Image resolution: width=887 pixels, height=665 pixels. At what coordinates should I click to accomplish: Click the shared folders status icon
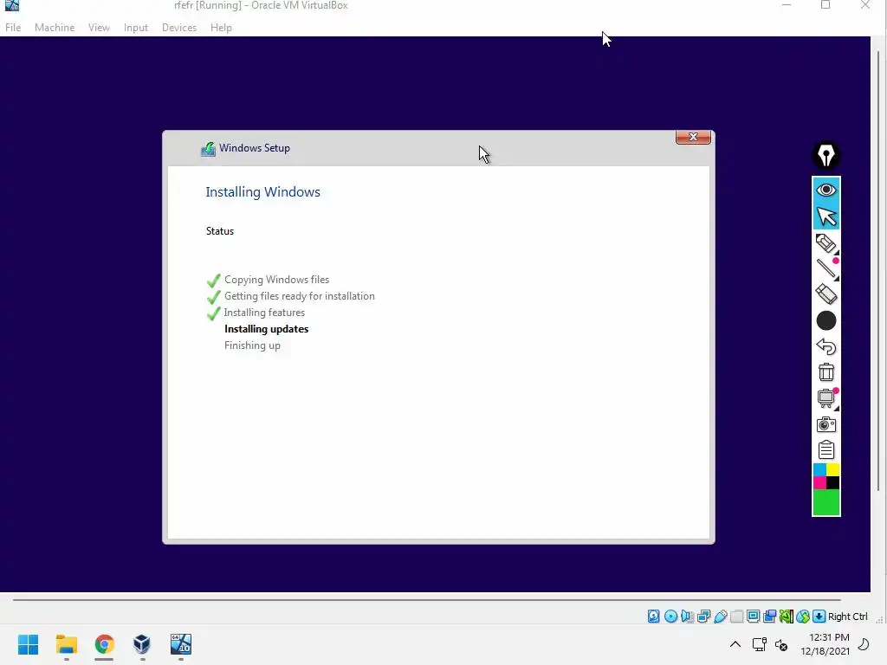point(736,617)
